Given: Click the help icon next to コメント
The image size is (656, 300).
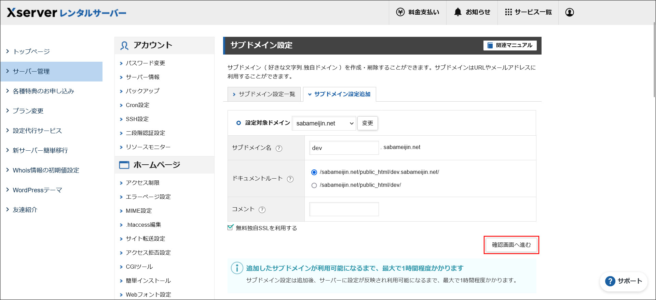Looking at the screenshot, I should [x=262, y=210].
